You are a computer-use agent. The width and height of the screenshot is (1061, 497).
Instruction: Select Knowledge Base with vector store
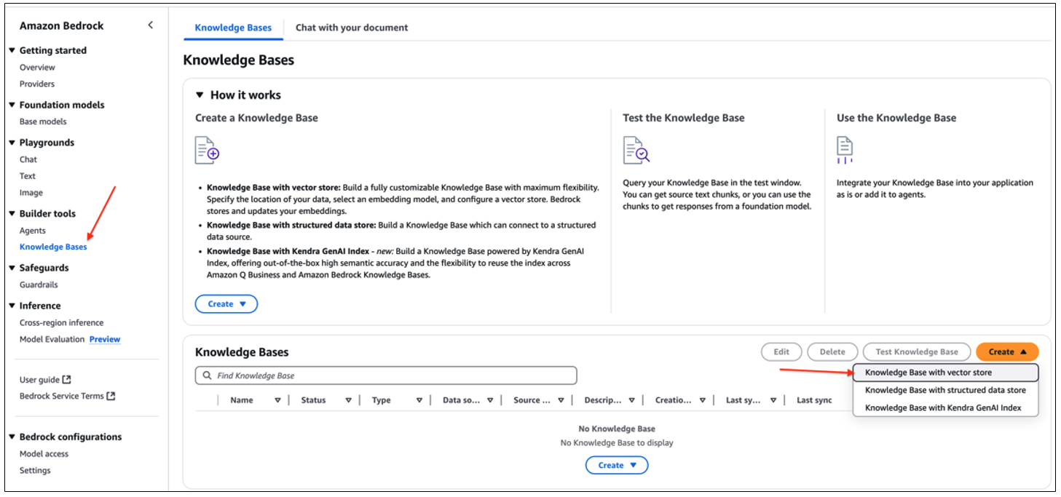pos(945,373)
